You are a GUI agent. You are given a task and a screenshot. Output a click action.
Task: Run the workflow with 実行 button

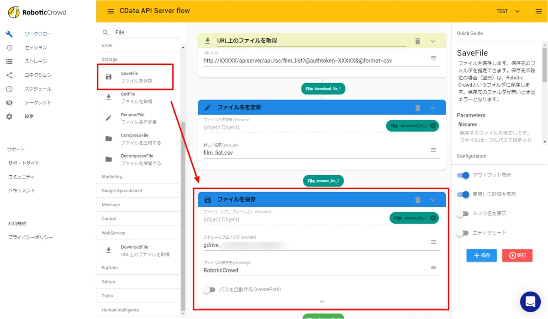(517, 256)
